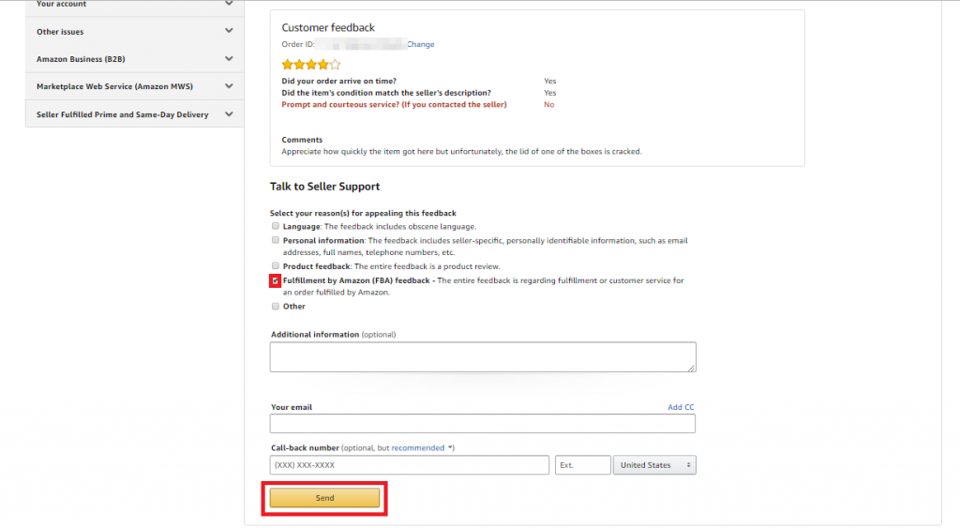Click the Add CC link
The height and width of the screenshot is (528, 960).
(x=681, y=407)
